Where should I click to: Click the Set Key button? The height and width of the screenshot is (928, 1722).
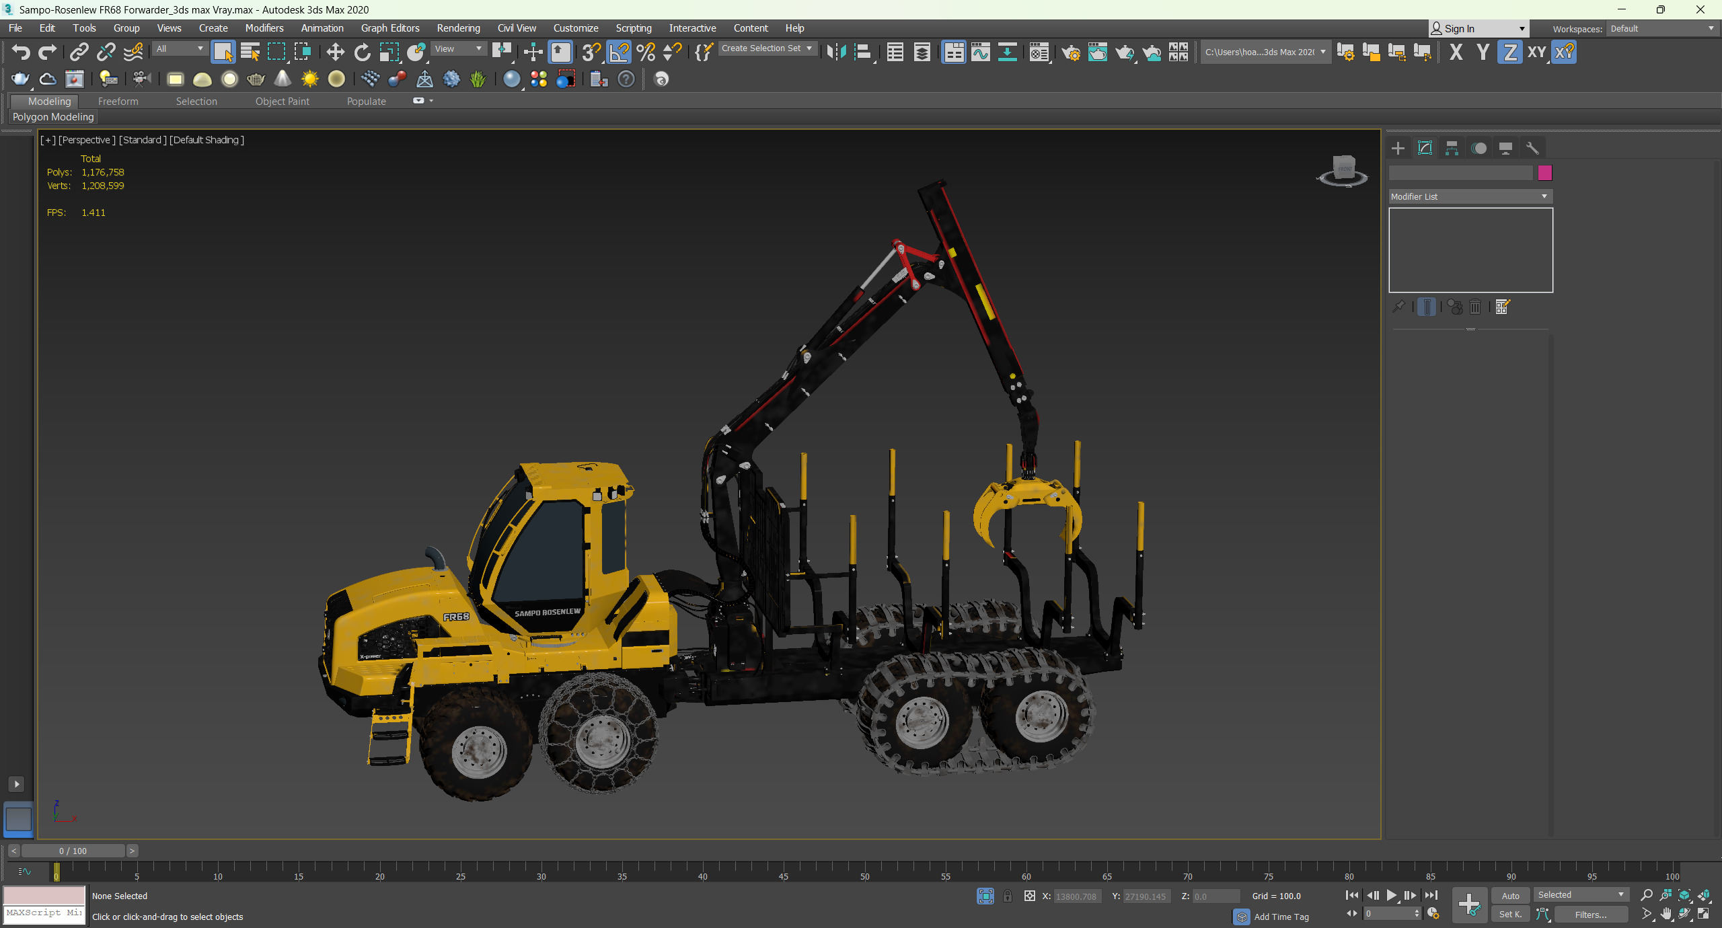pos(1510,914)
